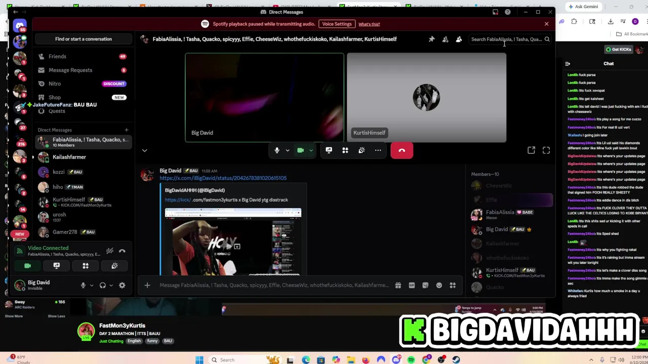Open Spotify from the taskbar

(411, 360)
